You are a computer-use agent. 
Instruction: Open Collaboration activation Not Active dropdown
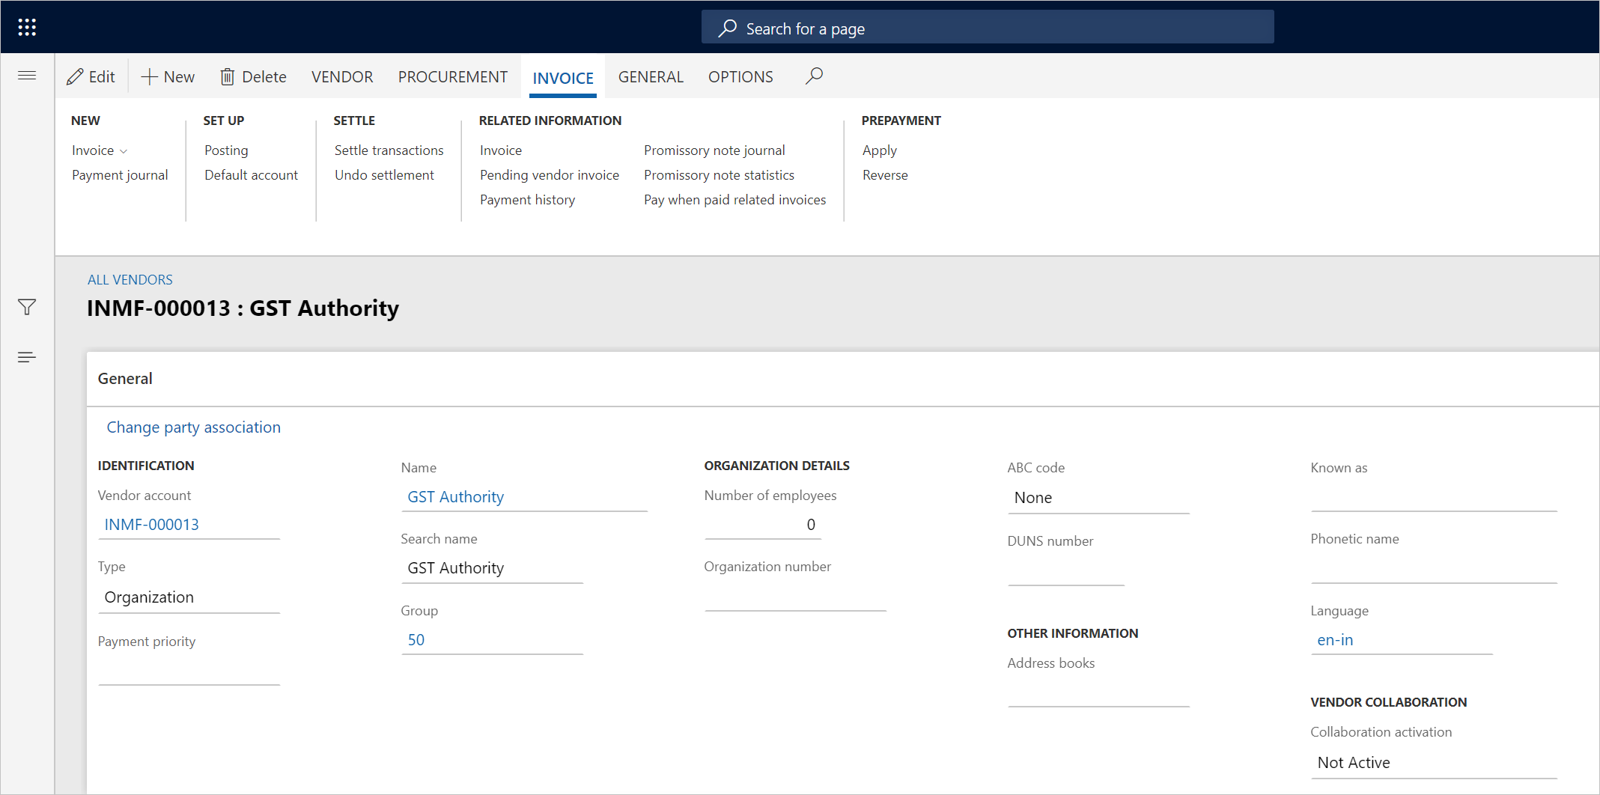[x=1433, y=763]
